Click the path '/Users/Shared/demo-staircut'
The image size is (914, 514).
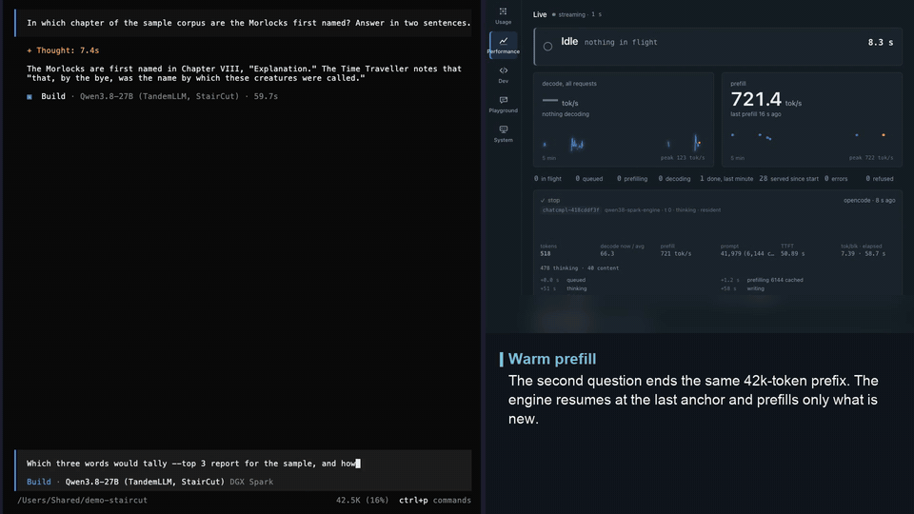pos(82,500)
